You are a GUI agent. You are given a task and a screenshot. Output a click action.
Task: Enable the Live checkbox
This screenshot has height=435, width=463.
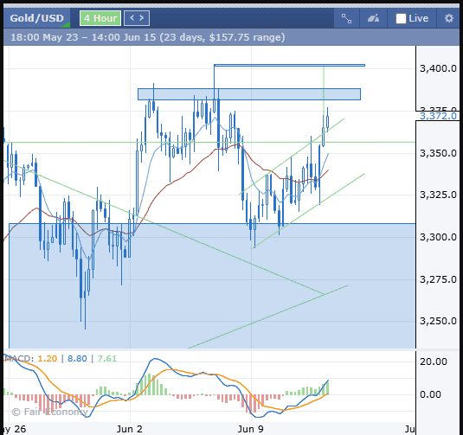[401, 18]
